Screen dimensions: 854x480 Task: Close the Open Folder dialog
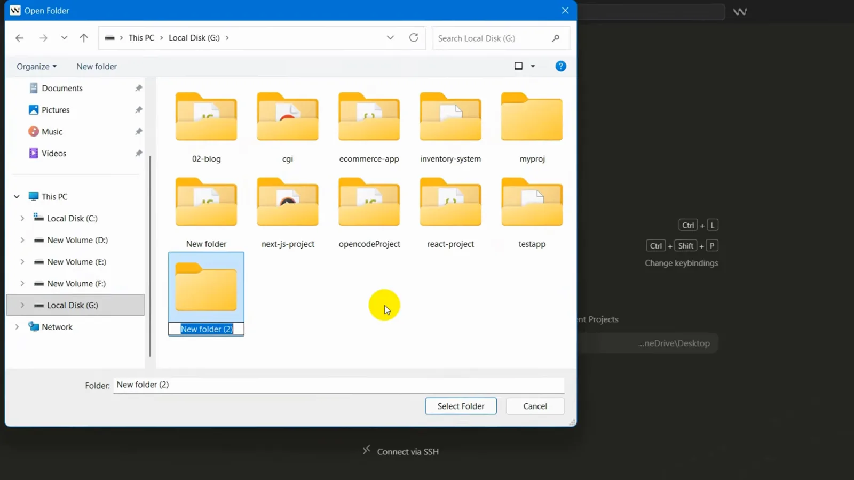tap(565, 10)
